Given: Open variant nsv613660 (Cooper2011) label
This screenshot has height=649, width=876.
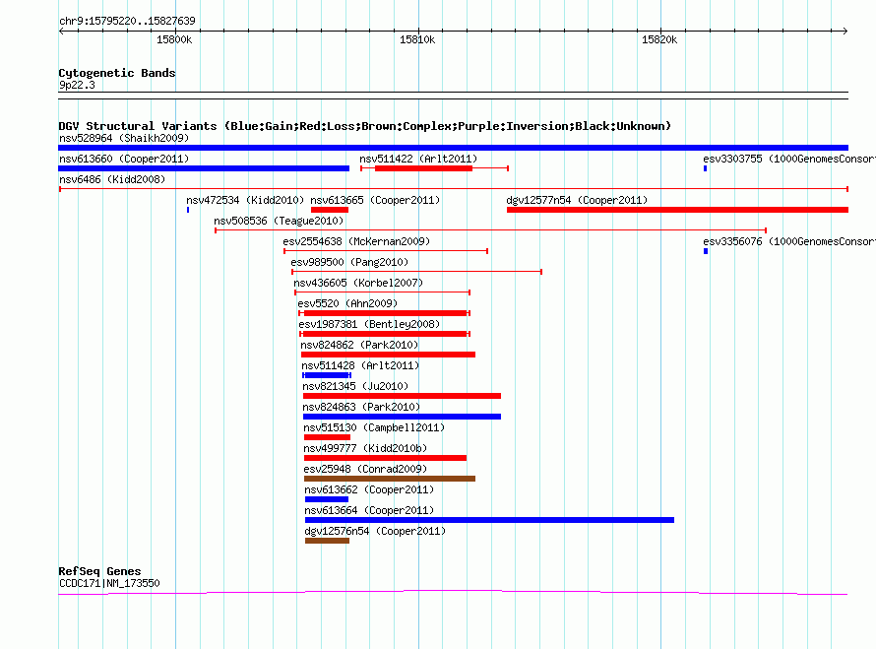Looking at the screenshot, I should click(124, 159).
